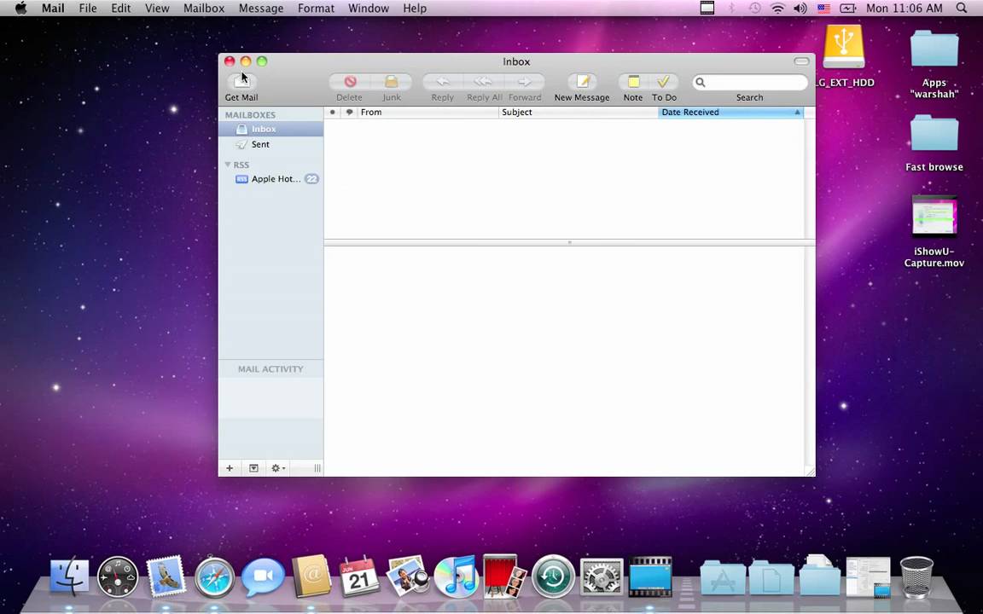Open the Edit menu

click(121, 9)
